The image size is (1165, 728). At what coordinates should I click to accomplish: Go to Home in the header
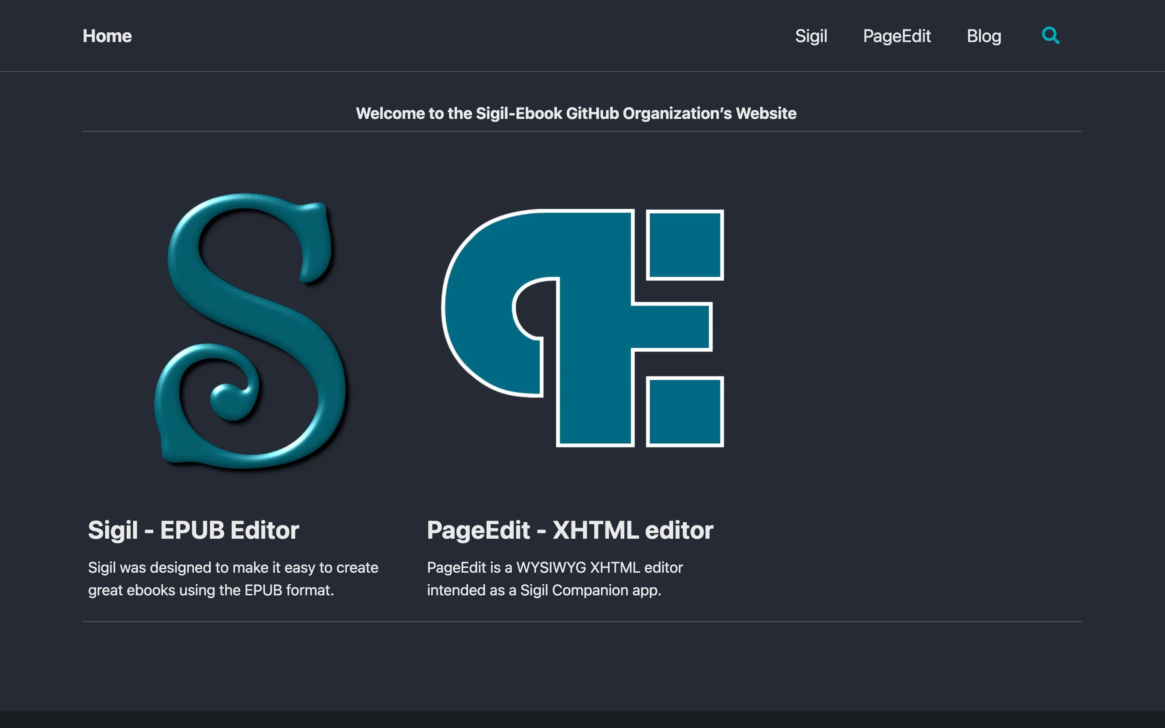pos(107,36)
